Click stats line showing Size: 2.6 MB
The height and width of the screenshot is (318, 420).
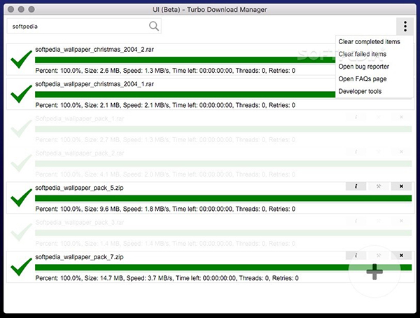pyautogui.click(x=165, y=71)
